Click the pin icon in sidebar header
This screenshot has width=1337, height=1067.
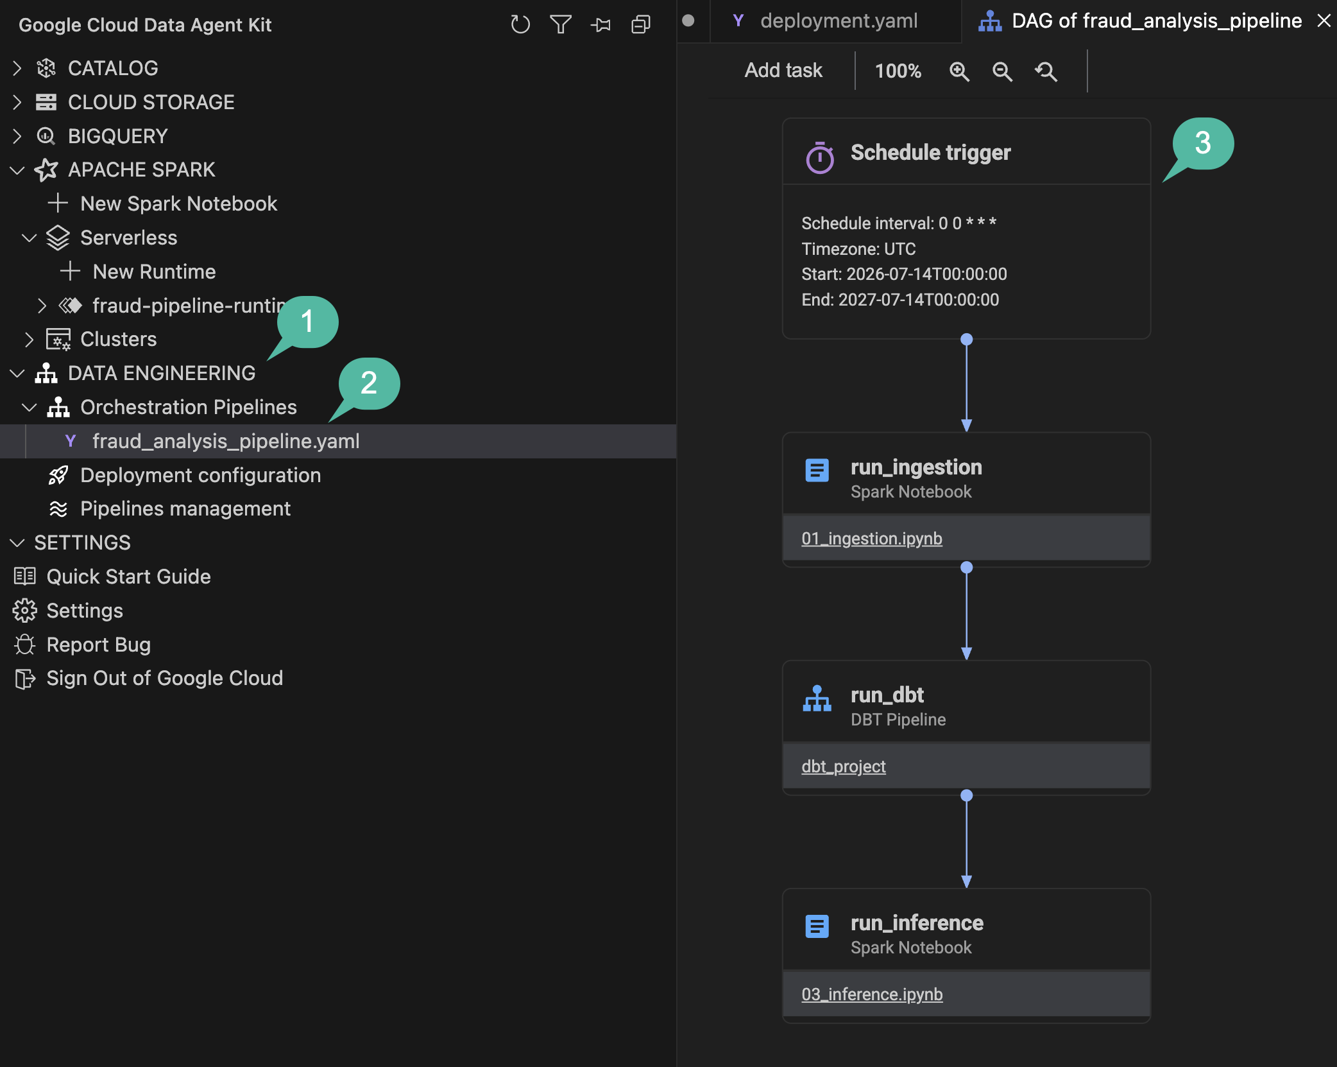coord(600,24)
